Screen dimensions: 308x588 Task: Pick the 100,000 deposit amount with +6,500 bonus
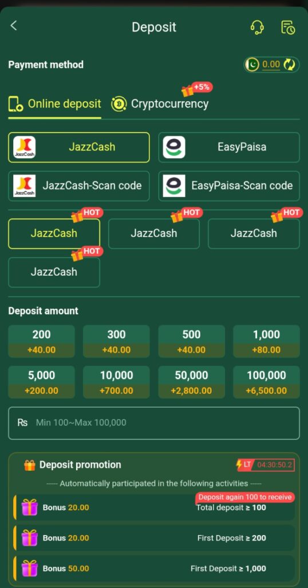pyautogui.click(x=266, y=382)
